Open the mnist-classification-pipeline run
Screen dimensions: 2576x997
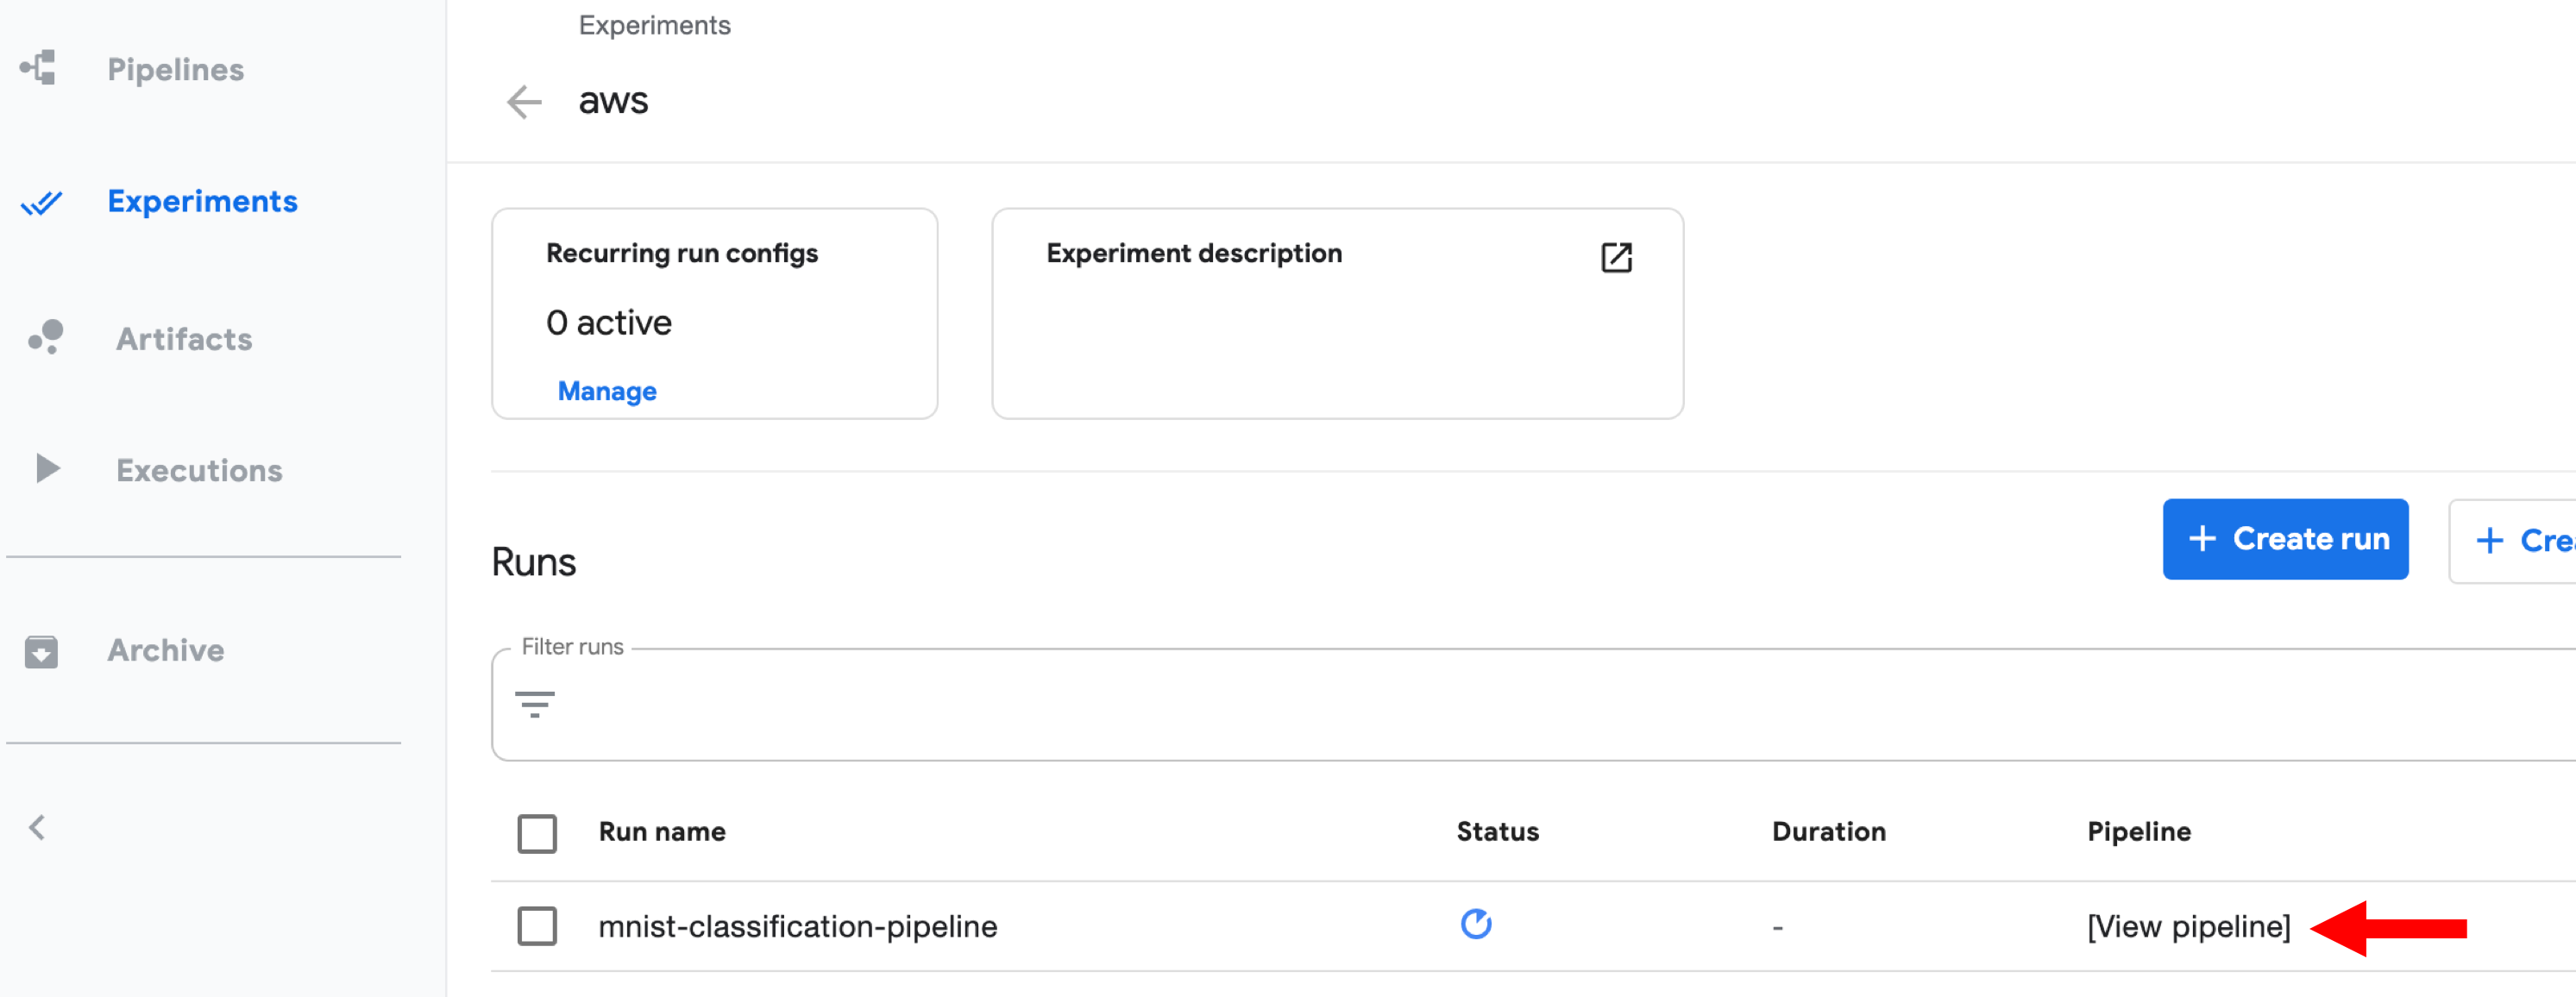click(797, 926)
